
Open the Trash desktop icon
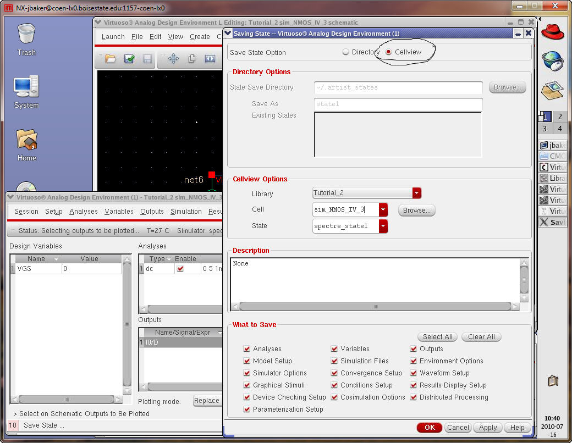[x=26, y=35]
